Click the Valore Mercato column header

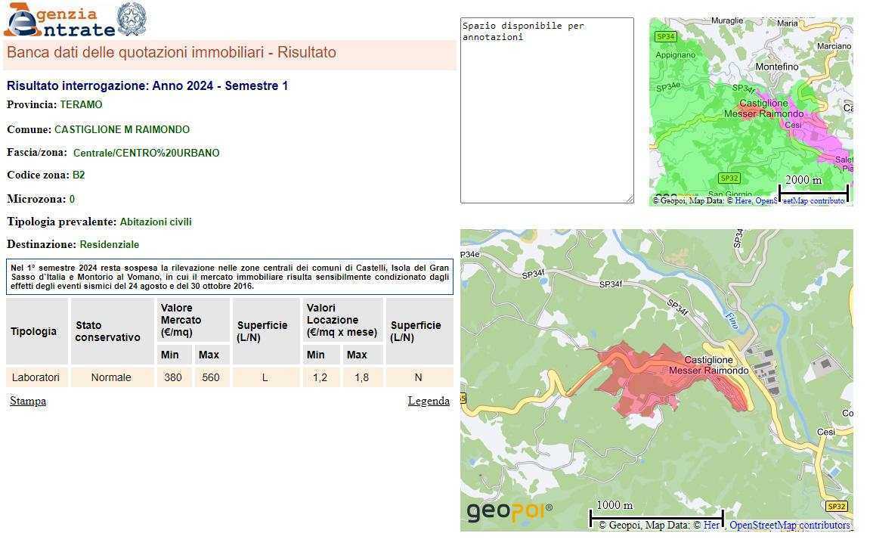(193, 320)
